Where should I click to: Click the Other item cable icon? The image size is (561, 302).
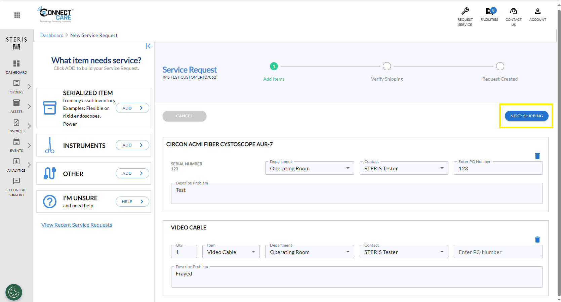tap(50, 173)
